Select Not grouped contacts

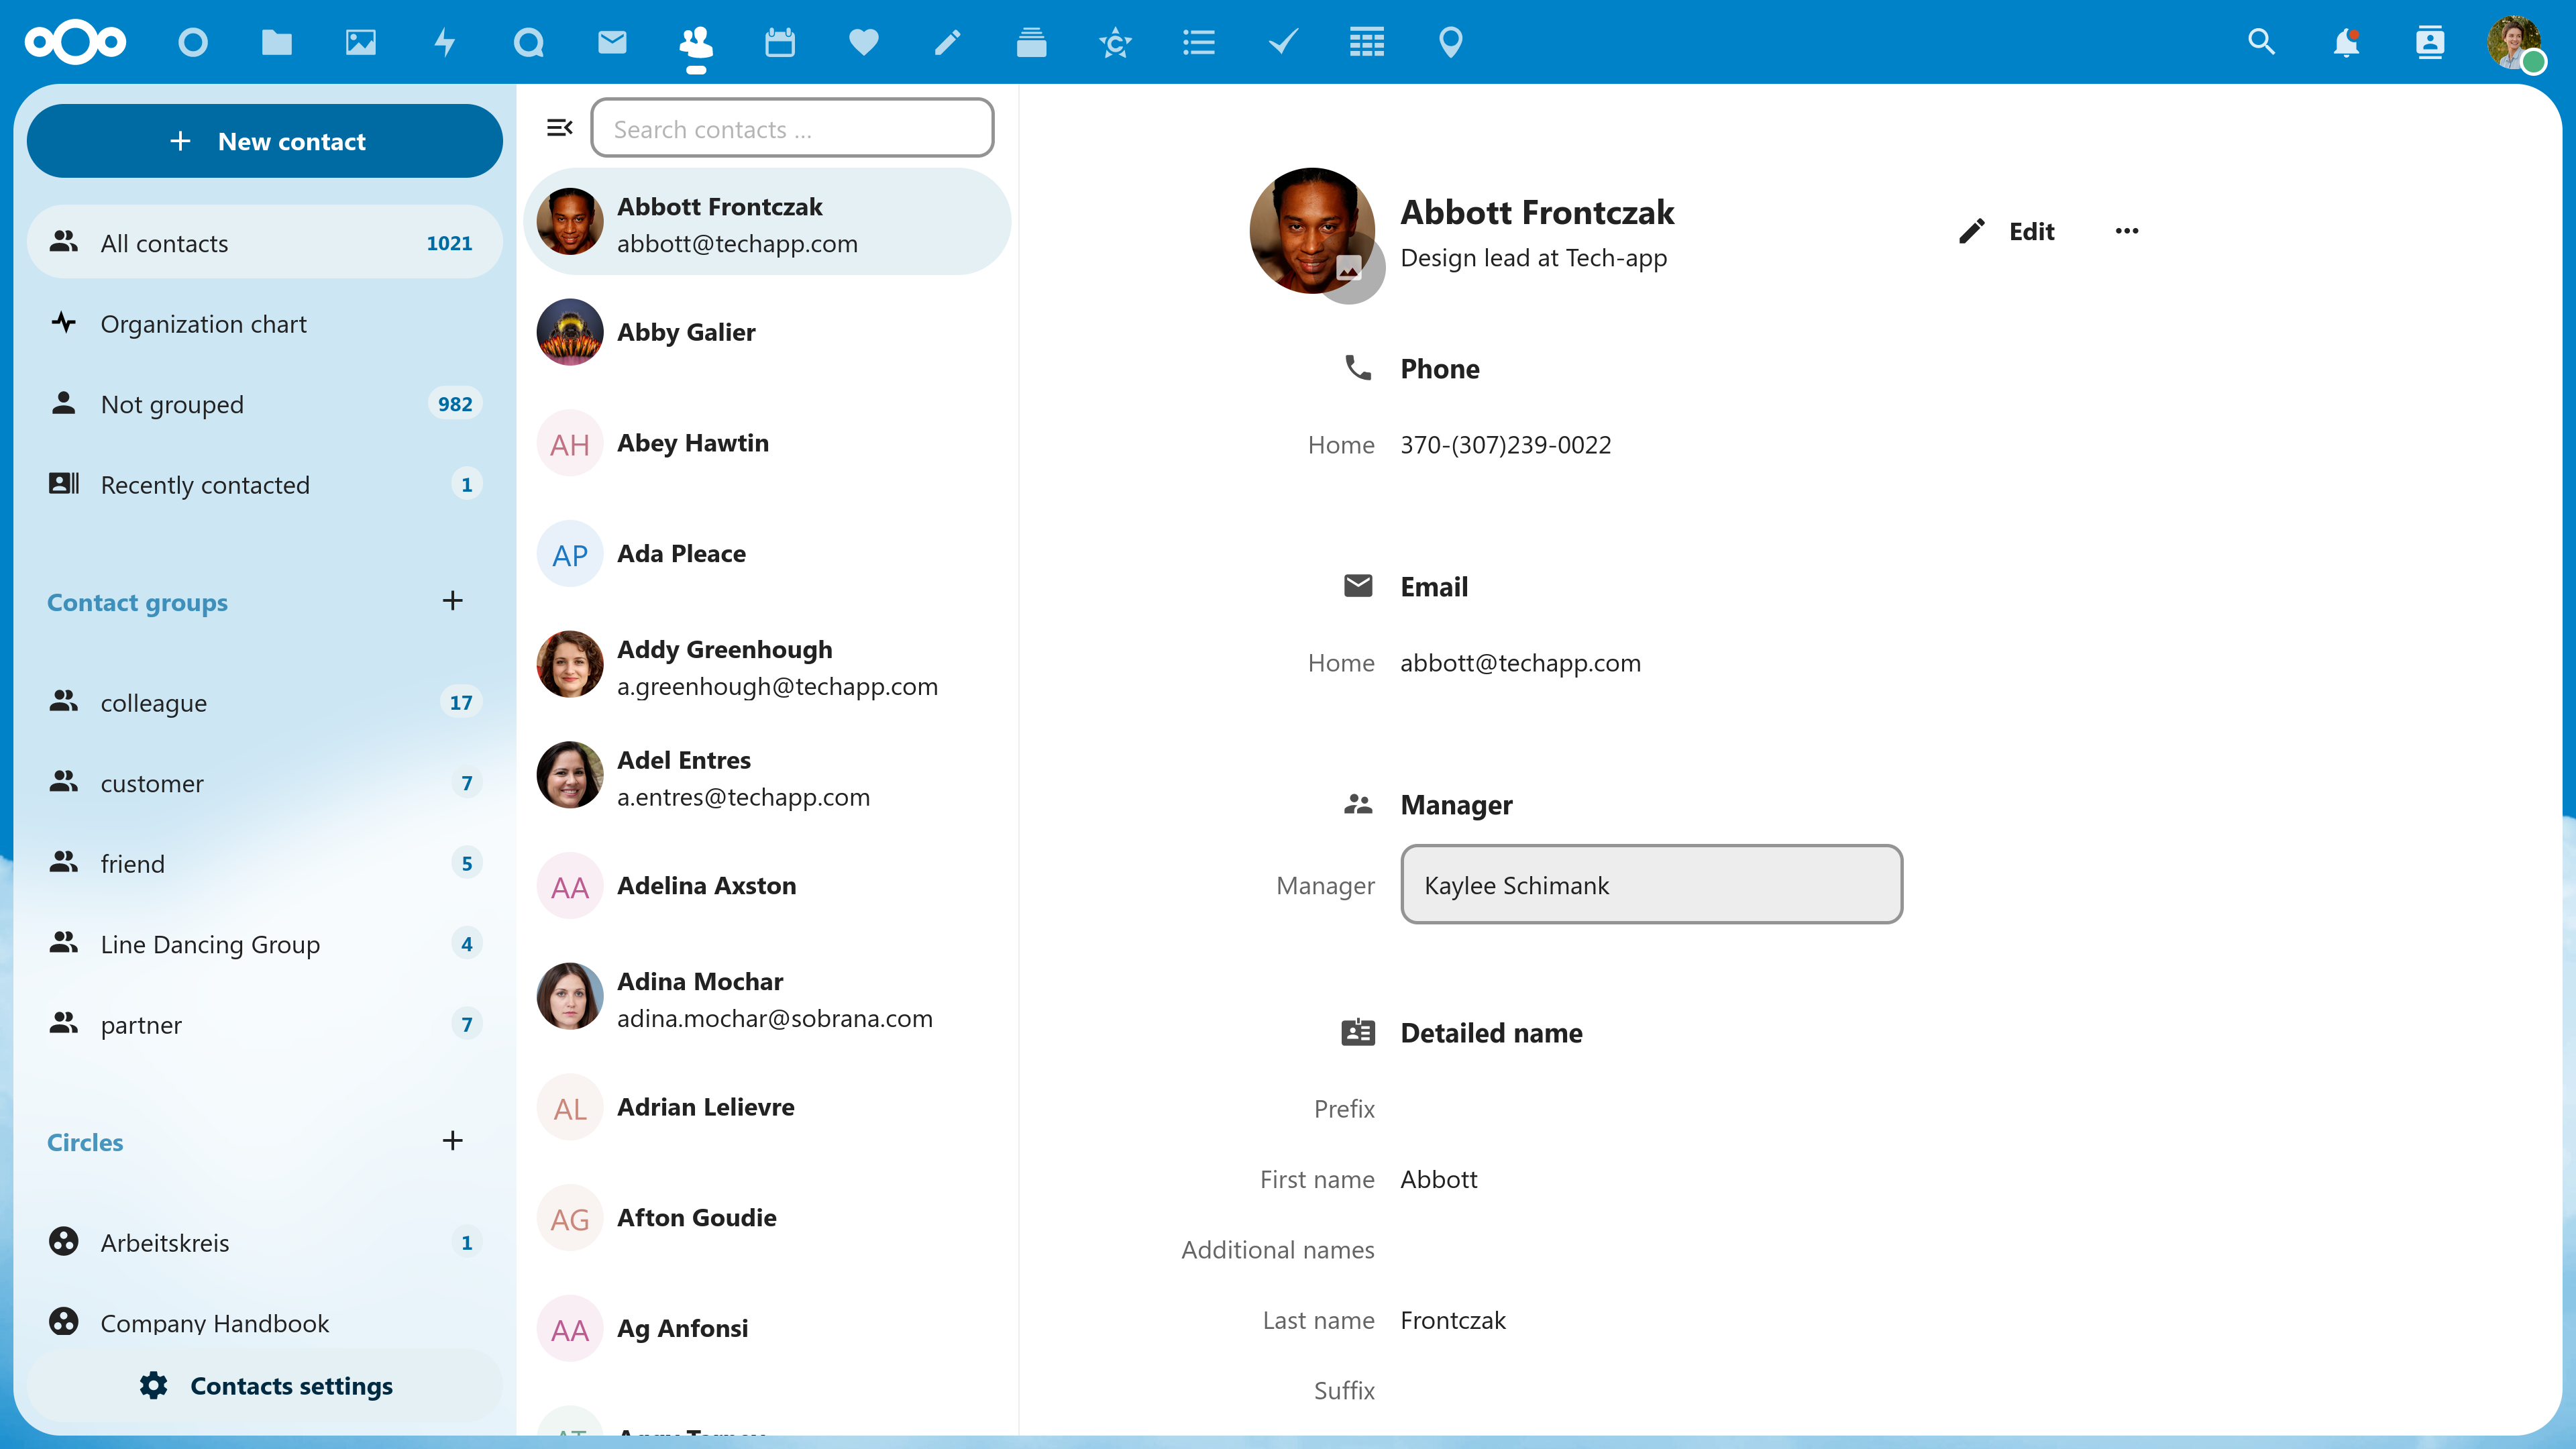pyautogui.click(x=265, y=404)
